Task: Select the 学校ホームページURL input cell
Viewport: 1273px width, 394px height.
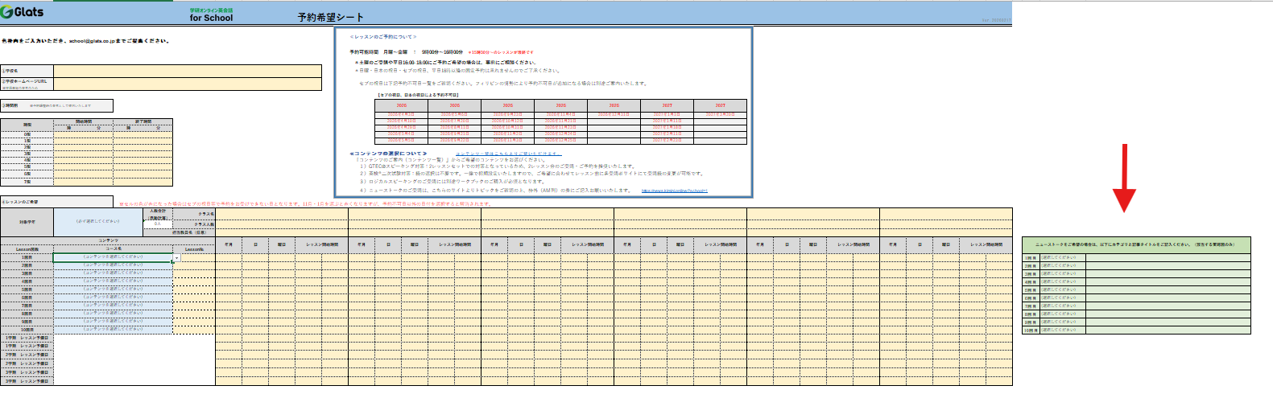Action: (x=188, y=83)
